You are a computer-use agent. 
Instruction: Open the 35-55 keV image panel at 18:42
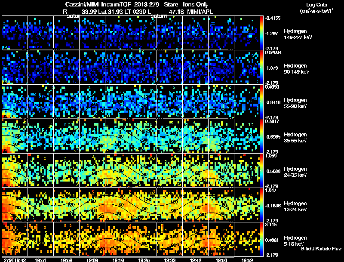(x=15, y=136)
